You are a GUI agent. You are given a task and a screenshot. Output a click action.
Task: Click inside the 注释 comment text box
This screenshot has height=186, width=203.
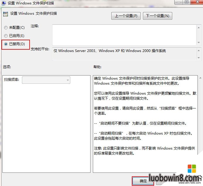pyautogui.click(x=124, y=35)
